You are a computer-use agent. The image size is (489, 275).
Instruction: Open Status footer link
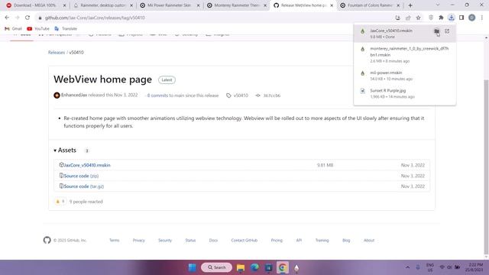click(190, 240)
